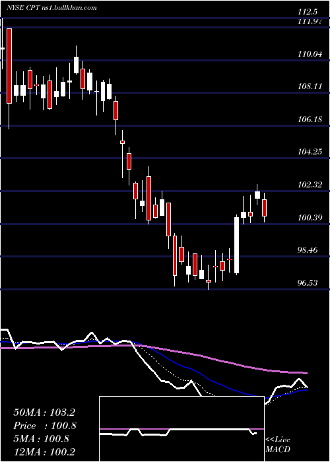Click the white line in MACD inset box
The width and height of the screenshot is (330, 462).
coord(178,432)
